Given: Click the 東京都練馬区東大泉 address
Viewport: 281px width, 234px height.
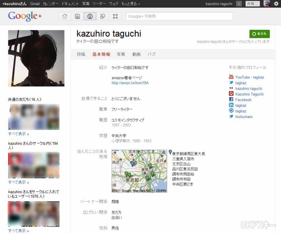Looking at the screenshot, I should pyautogui.click(x=189, y=154).
